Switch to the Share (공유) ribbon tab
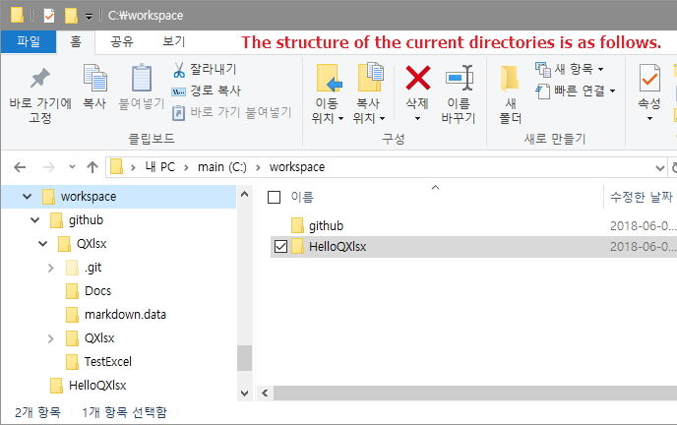This screenshot has height=425, width=677. [x=122, y=41]
